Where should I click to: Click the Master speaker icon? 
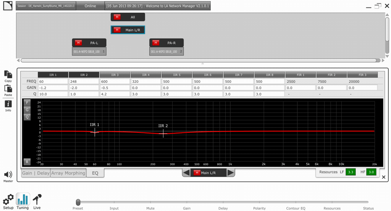8,175
